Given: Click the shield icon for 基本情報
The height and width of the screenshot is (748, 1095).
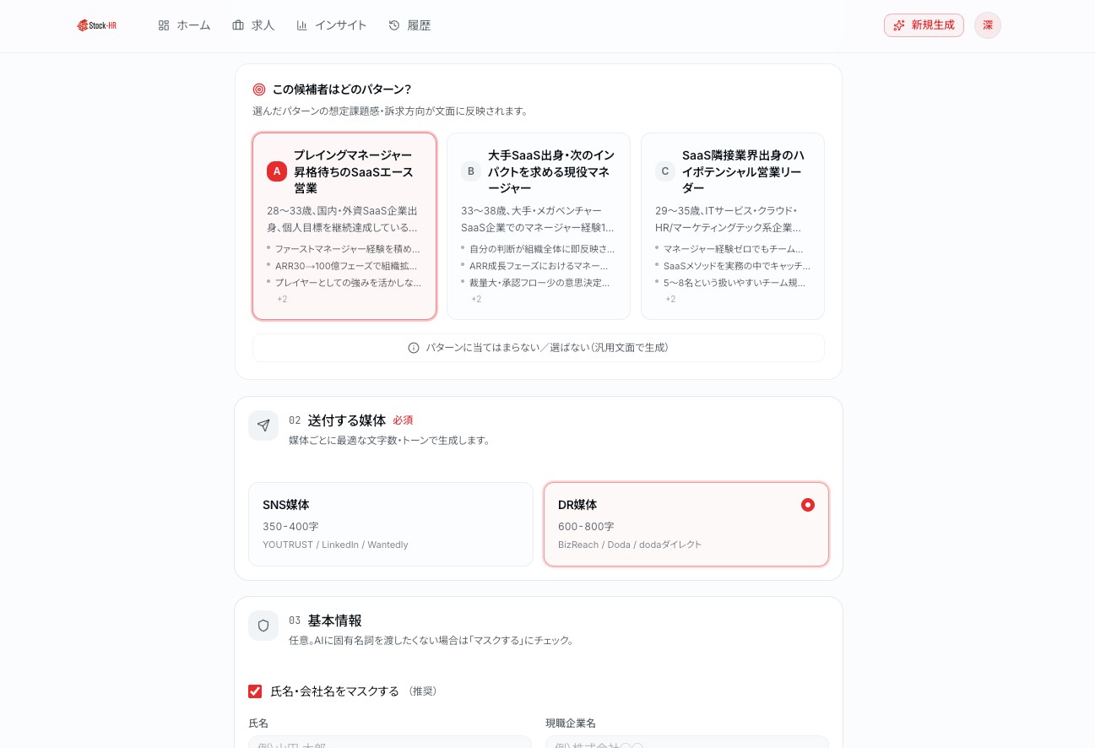Looking at the screenshot, I should pyautogui.click(x=263, y=626).
